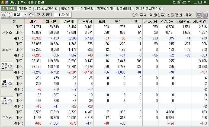Open settings via the gear icon
This screenshot has height=127, width=209.
[189, 2]
